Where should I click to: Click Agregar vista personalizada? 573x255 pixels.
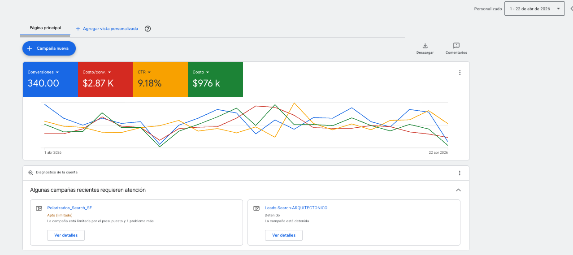click(107, 29)
